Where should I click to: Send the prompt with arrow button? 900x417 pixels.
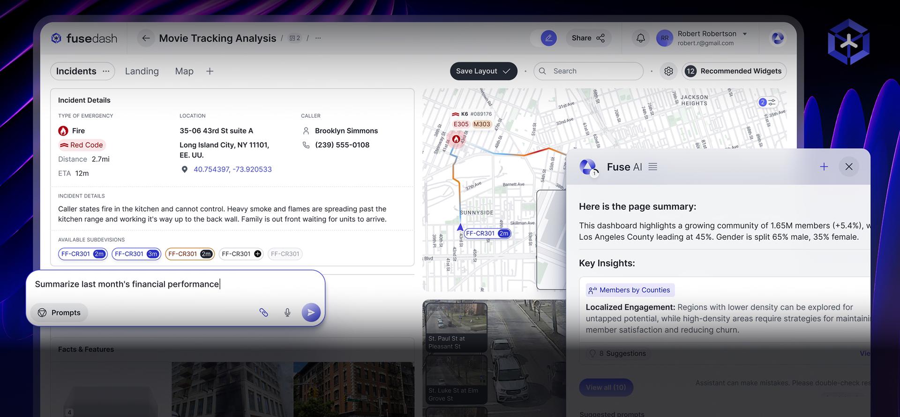click(x=311, y=312)
